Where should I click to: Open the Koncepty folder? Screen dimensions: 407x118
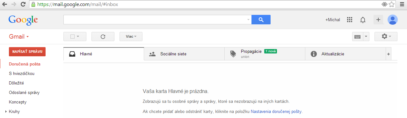tap(18, 102)
